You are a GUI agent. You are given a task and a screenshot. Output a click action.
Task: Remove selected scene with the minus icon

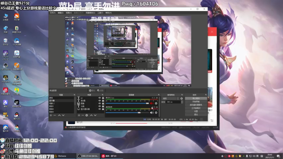tap(55, 115)
